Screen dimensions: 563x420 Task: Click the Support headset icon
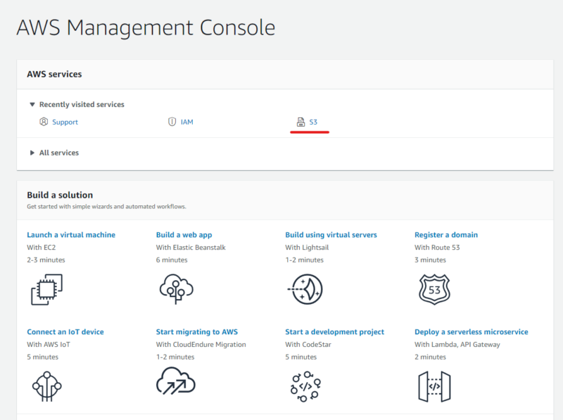[x=44, y=122]
